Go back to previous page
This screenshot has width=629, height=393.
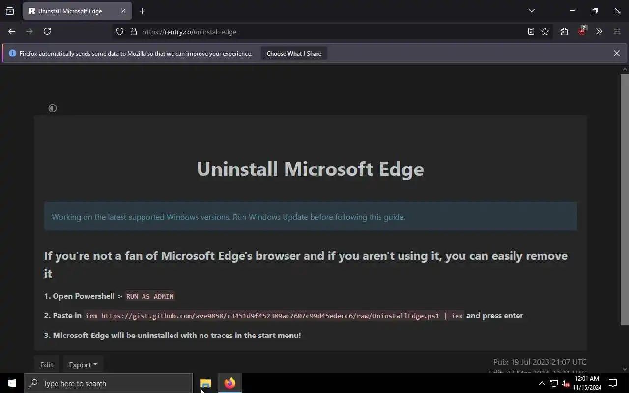point(12,31)
